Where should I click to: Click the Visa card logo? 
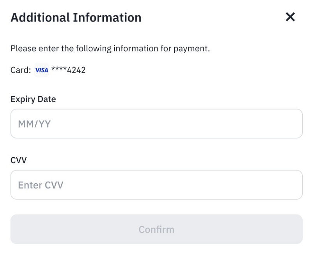pyautogui.click(x=41, y=70)
